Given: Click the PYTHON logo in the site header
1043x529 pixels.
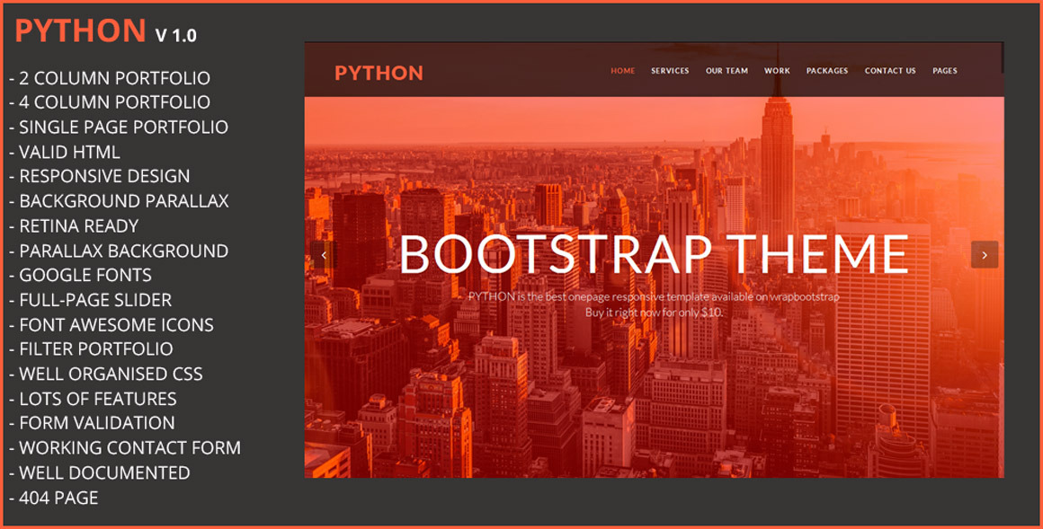Looking at the screenshot, I should 379,73.
